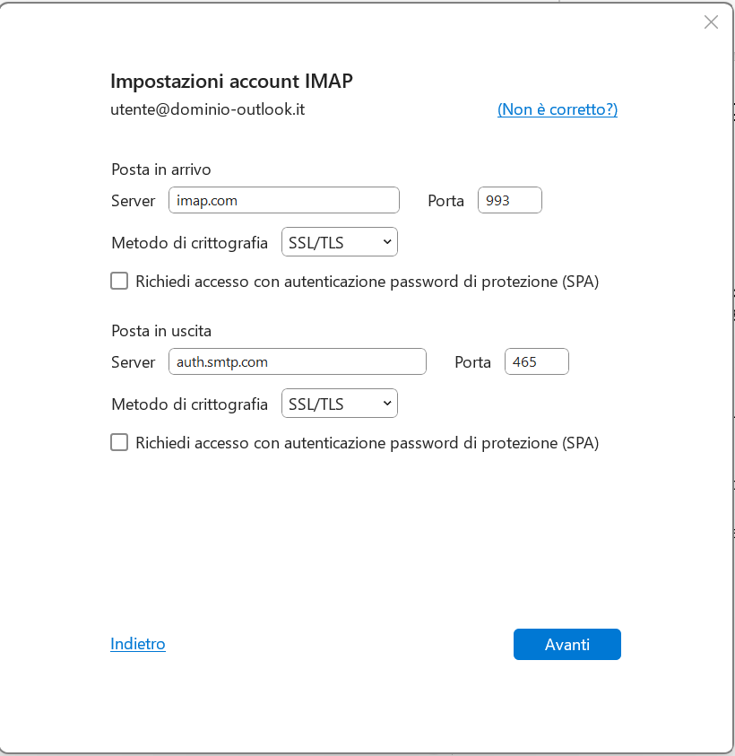
Task: Click the incoming server field showing imap.com
Action: [x=283, y=200]
